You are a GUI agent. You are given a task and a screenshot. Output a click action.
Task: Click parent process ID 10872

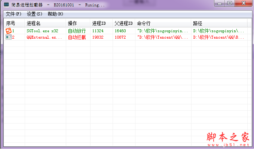click(x=120, y=37)
